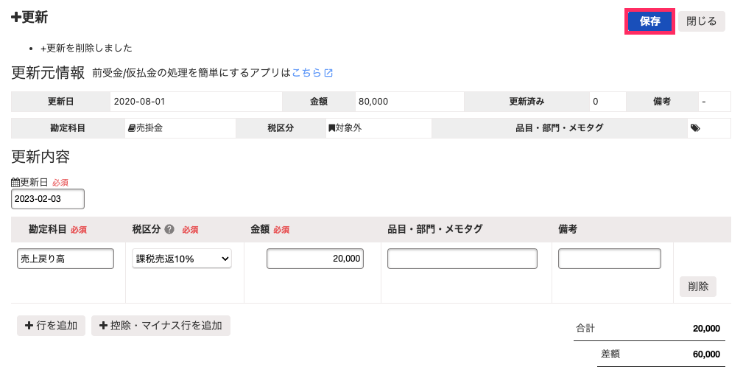Click the source amount 80,000
743x392 pixels.
(x=373, y=102)
